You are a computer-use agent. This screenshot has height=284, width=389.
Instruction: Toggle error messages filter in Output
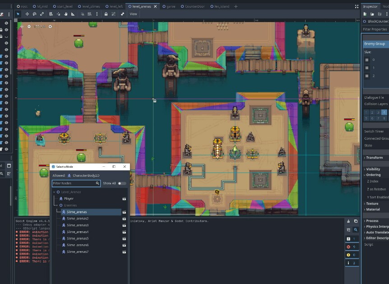pos(352,247)
